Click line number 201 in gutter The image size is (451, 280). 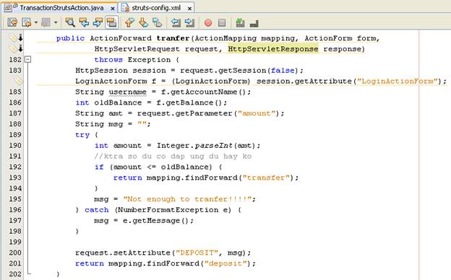[x=15, y=263]
